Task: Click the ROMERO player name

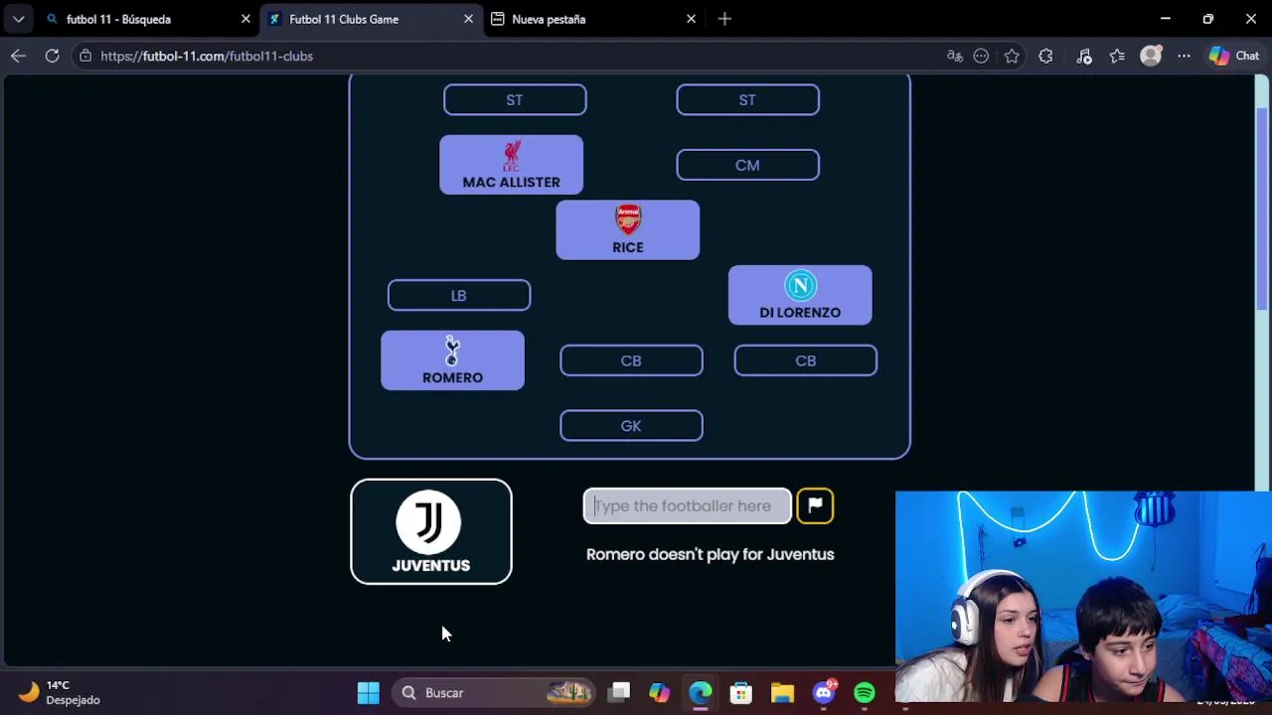Action: (x=452, y=377)
